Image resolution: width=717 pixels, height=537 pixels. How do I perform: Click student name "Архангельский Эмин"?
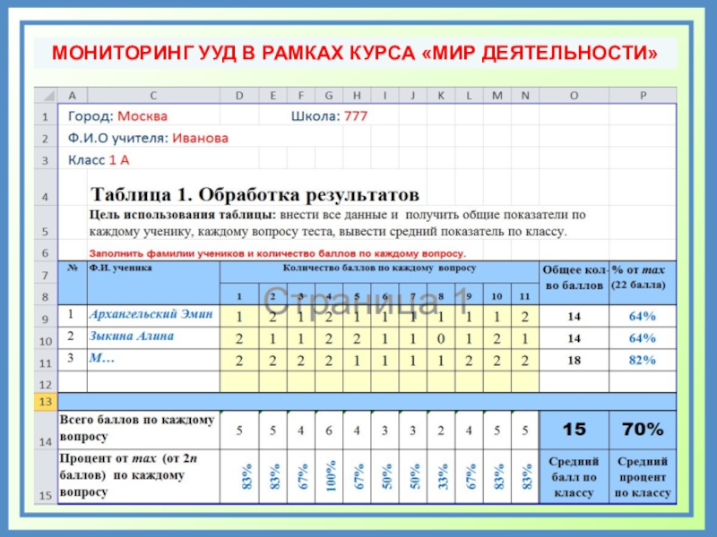point(151,314)
